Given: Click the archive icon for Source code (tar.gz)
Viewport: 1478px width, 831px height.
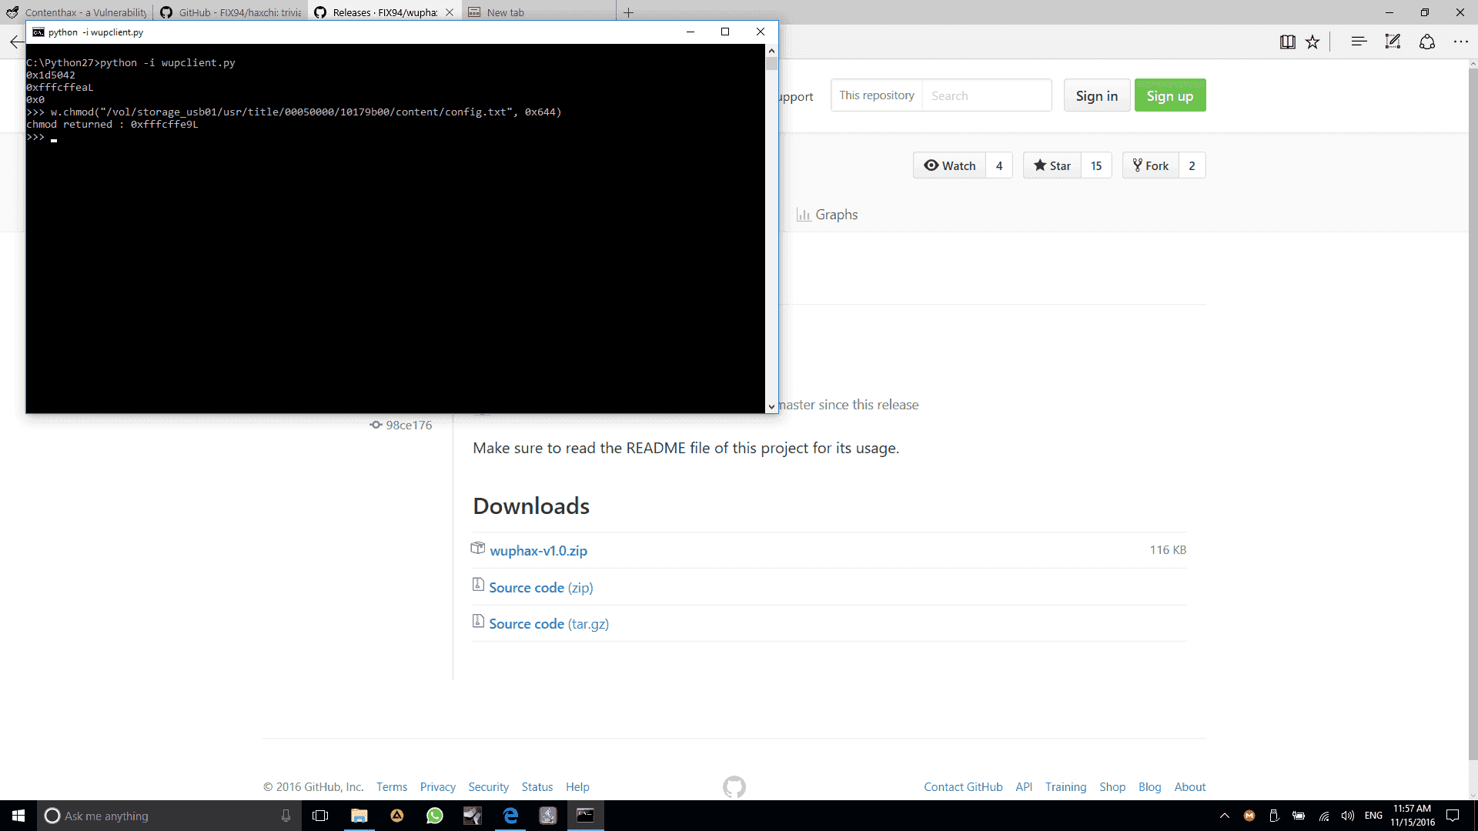Looking at the screenshot, I should coord(478,621).
